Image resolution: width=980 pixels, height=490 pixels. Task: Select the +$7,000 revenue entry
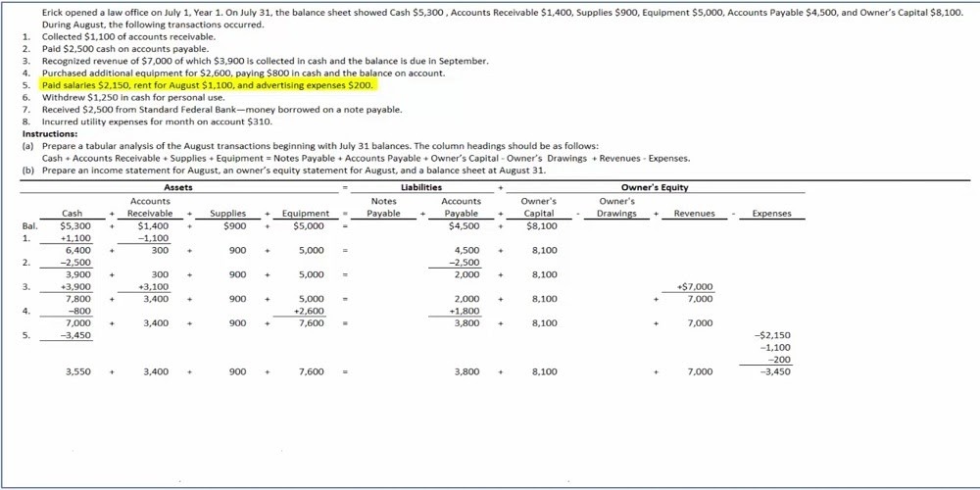pyautogui.click(x=695, y=287)
